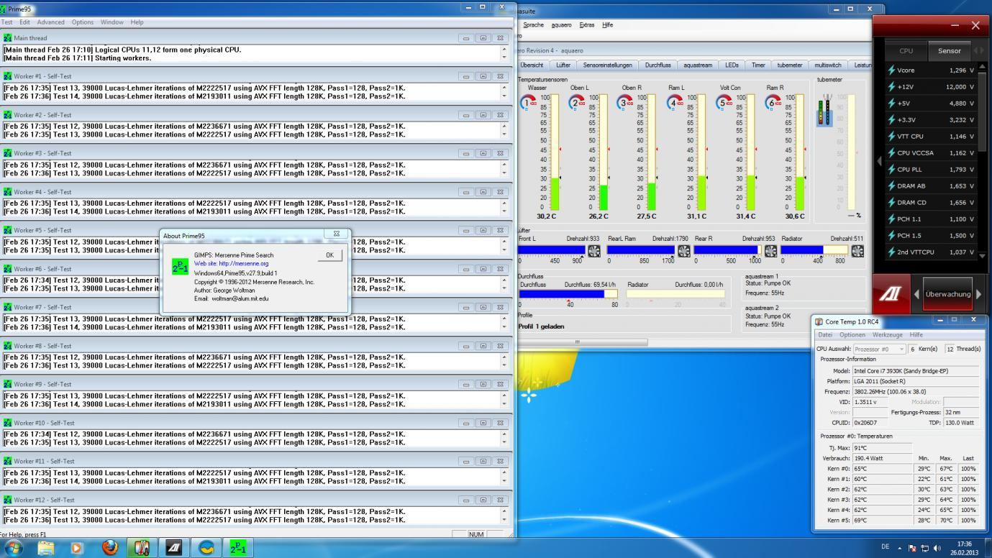The width and height of the screenshot is (992, 558).
Task: Click sensor 6 Ram R thermometer icon
Action: (x=773, y=103)
